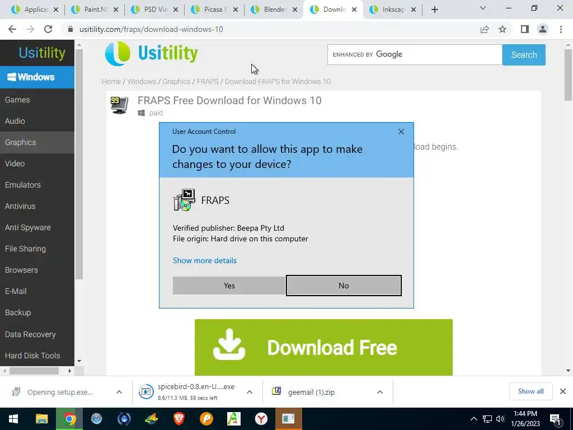Image resolution: width=573 pixels, height=430 pixels.
Task: Click Yes in the UAC dialog
Action: [x=229, y=286]
